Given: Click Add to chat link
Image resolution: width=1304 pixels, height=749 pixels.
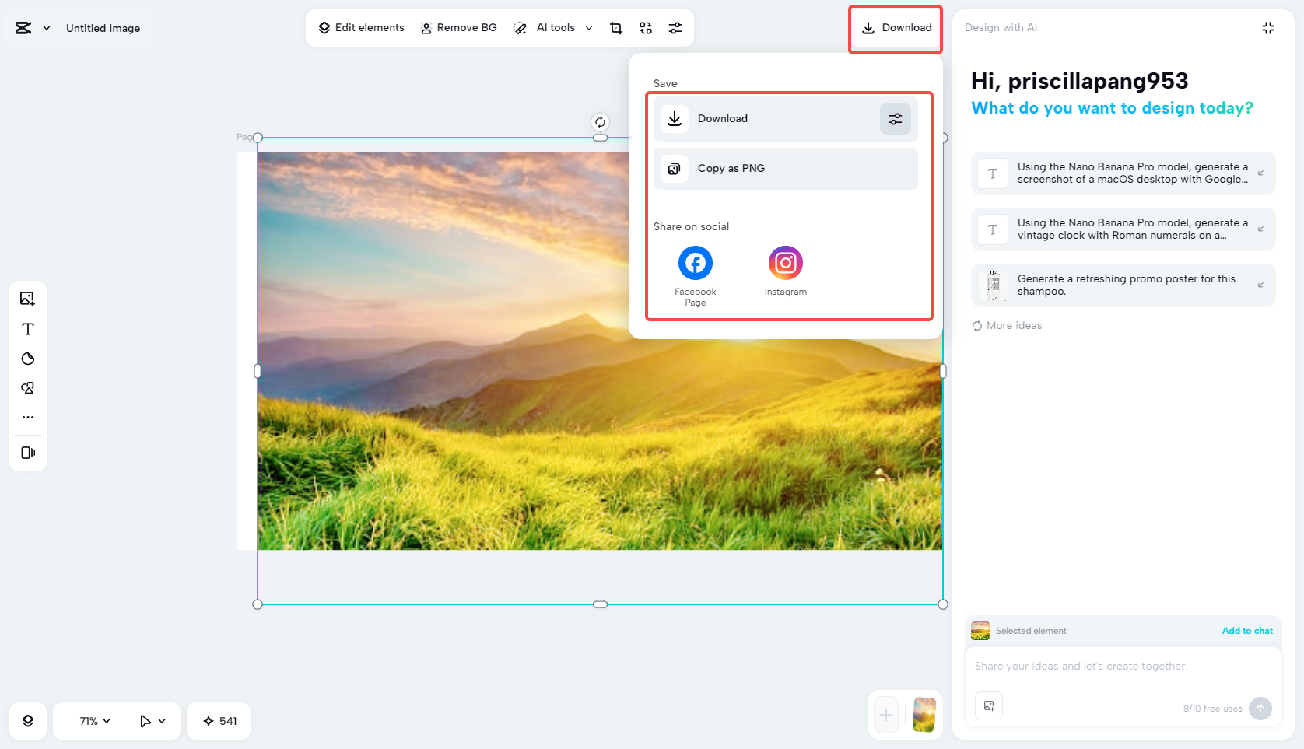Looking at the screenshot, I should [x=1247, y=631].
